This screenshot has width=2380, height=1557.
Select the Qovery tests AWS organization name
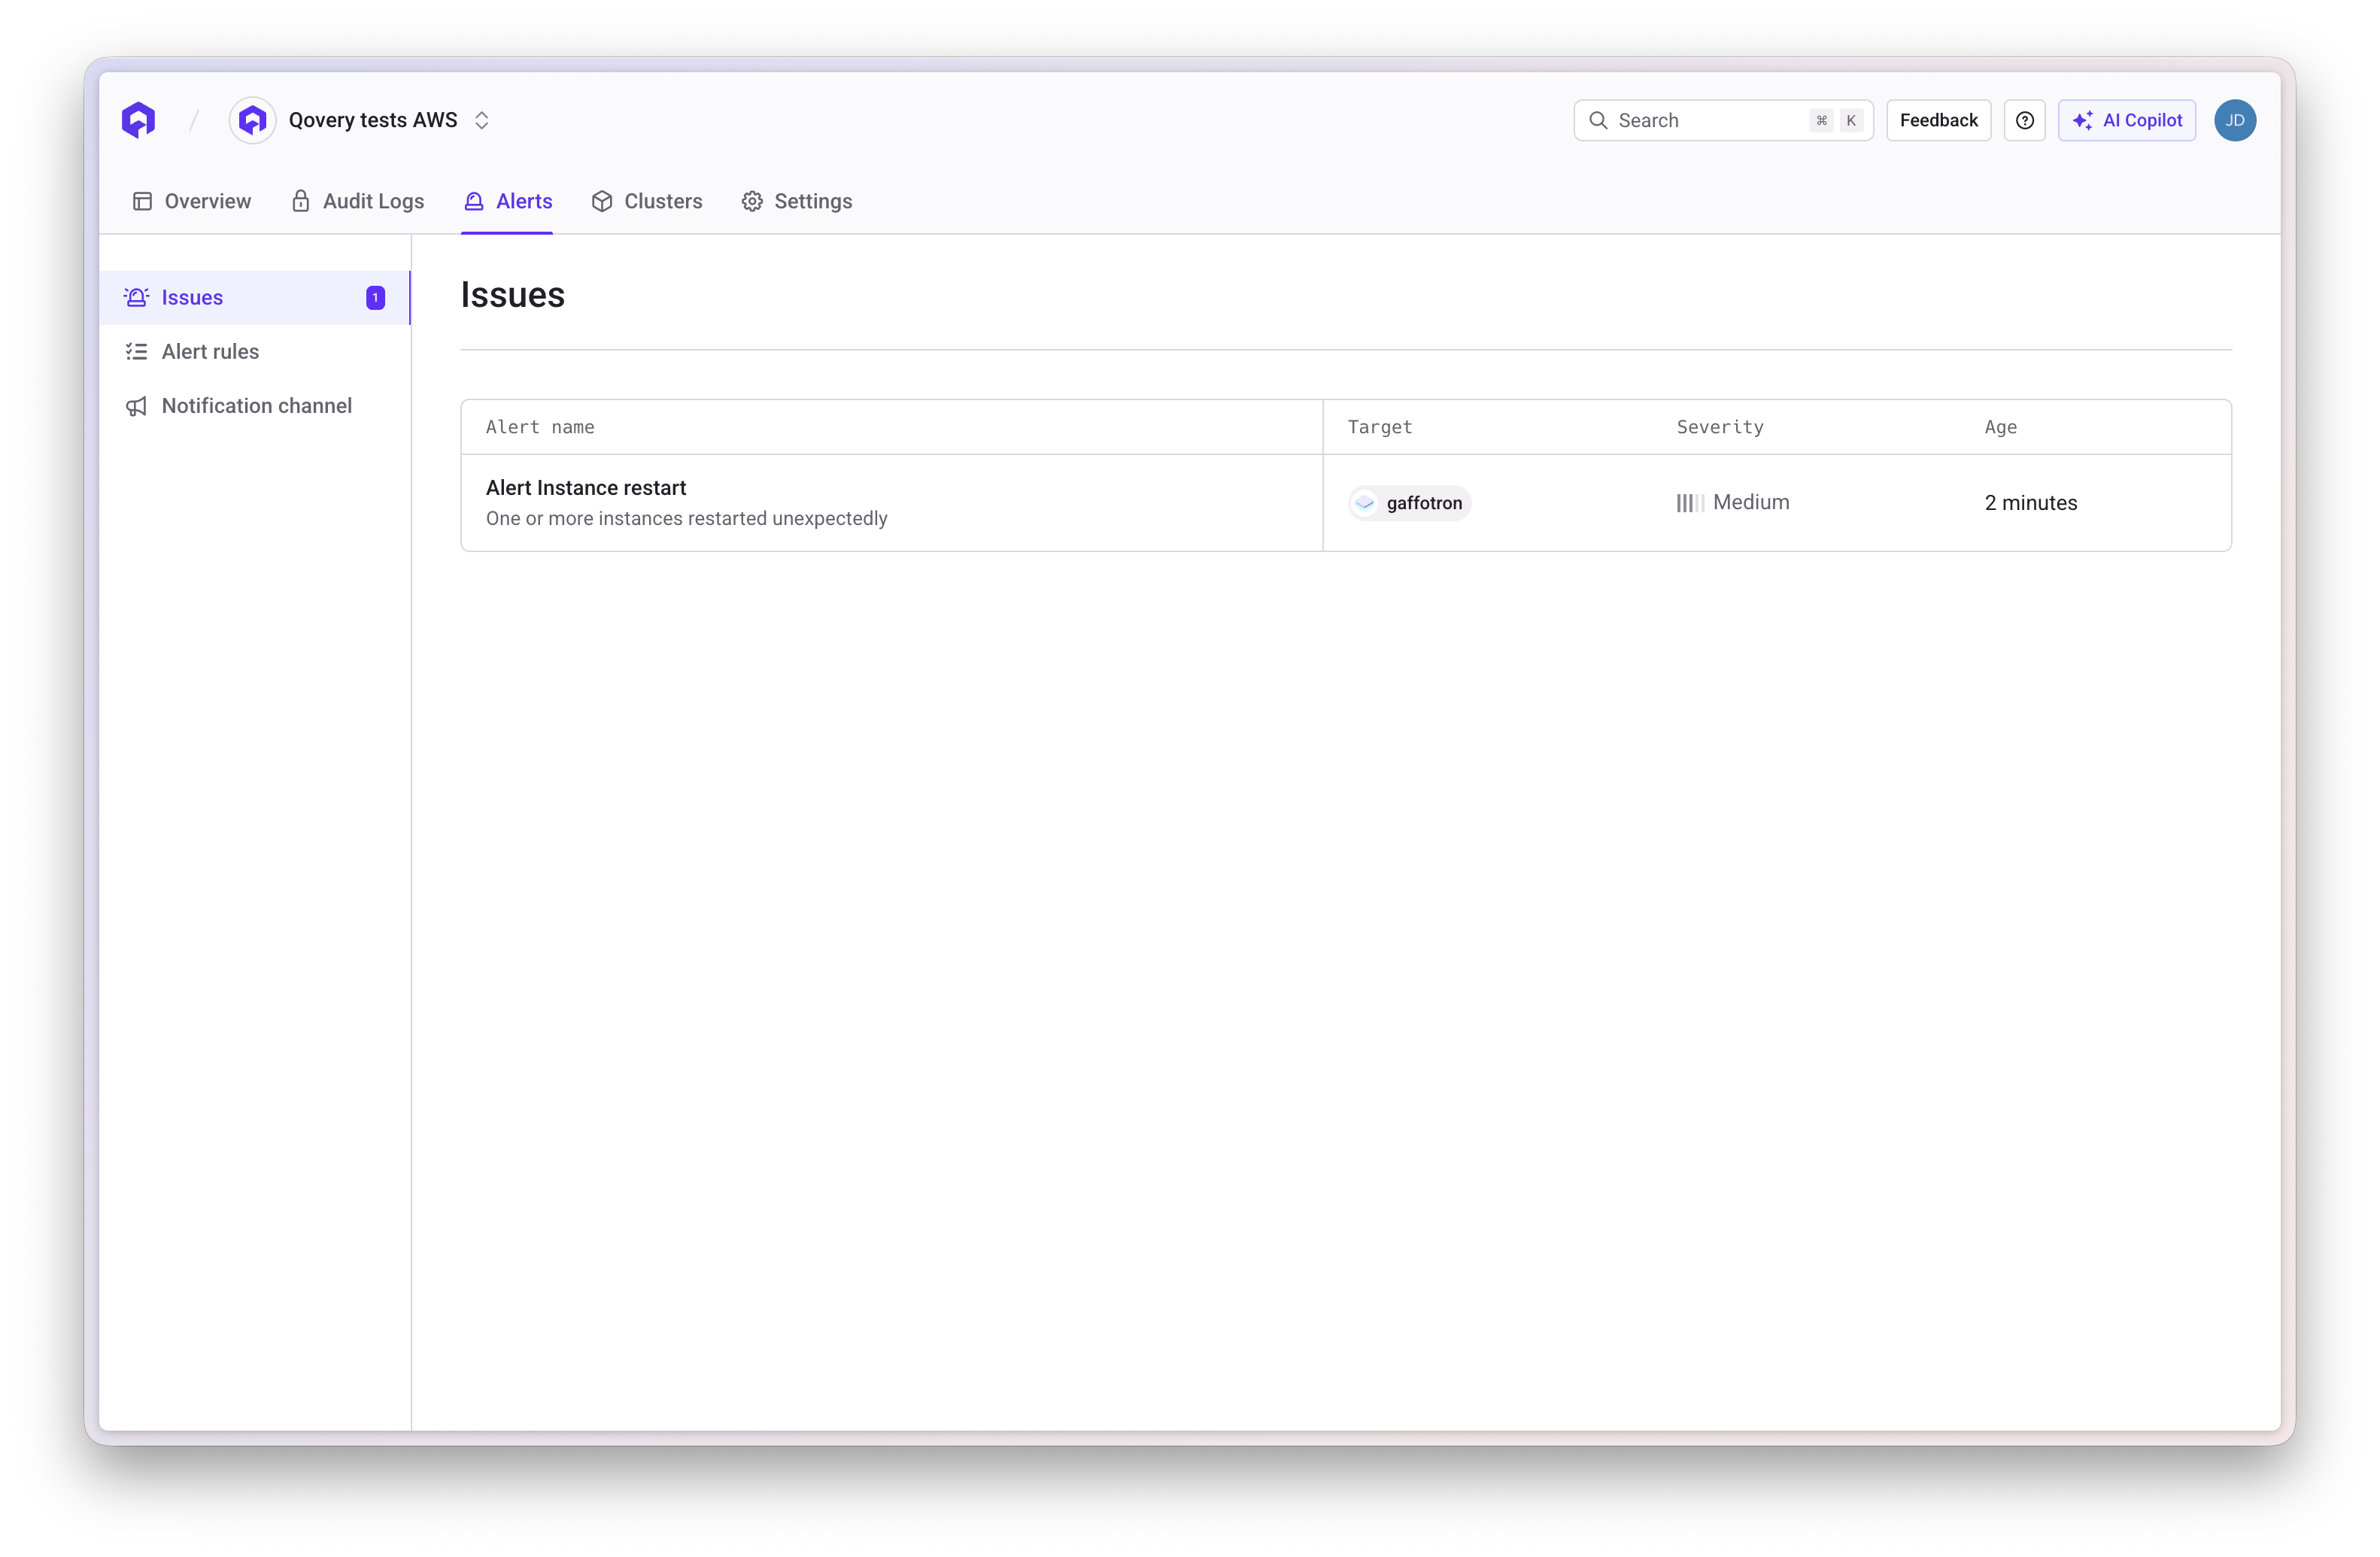click(x=373, y=120)
